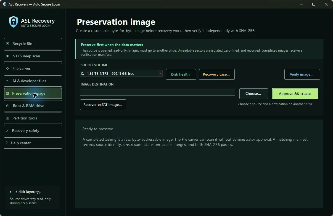Viewport: 333px width, 216px height.
Task: Maximize the ASL Recovery window
Action: tap(314, 4)
